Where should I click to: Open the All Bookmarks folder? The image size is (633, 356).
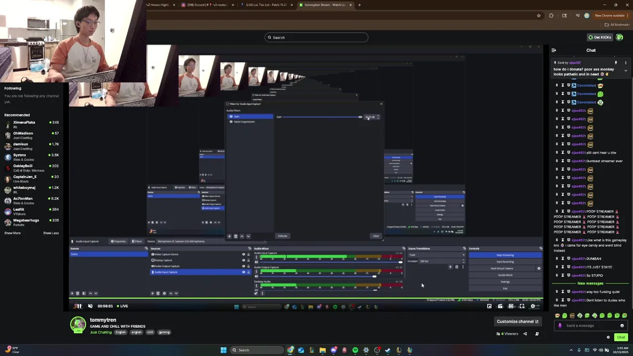pyautogui.click(x=617, y=25)
